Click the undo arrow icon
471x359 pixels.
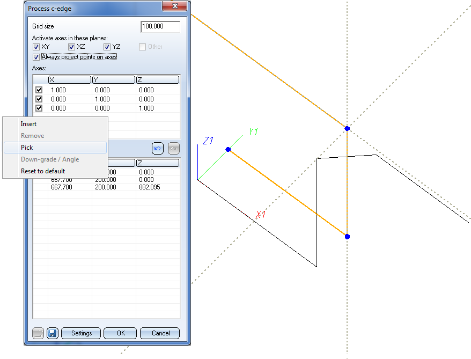click(158, 149)
